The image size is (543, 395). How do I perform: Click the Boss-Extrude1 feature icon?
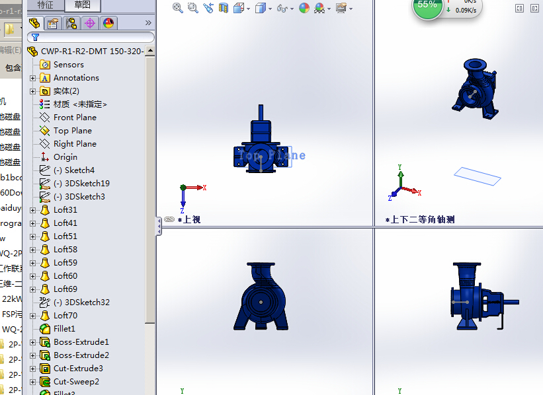coord(45,342)
